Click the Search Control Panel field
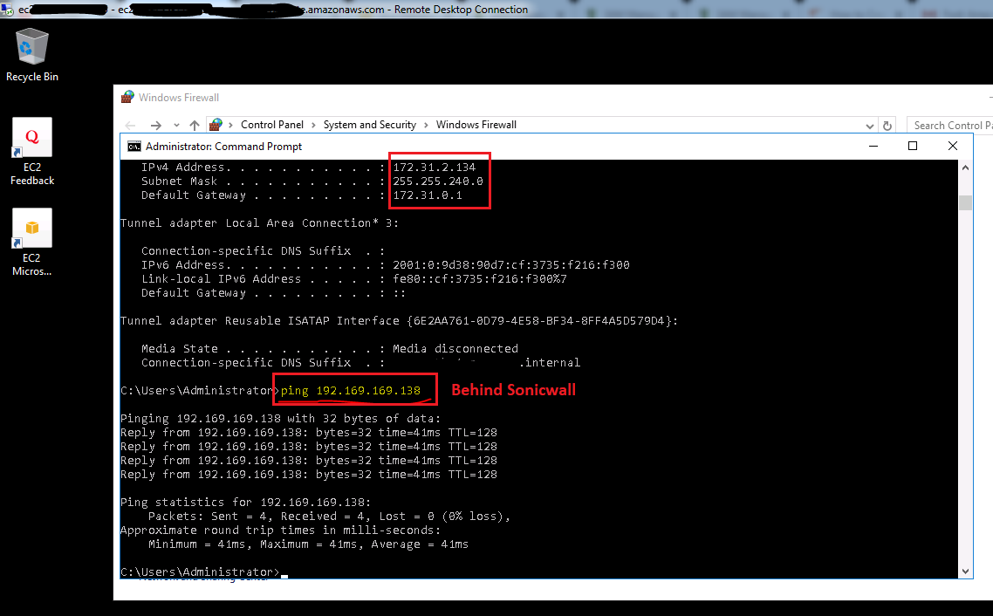Screen dimensions: 993x616 (951, 126)
